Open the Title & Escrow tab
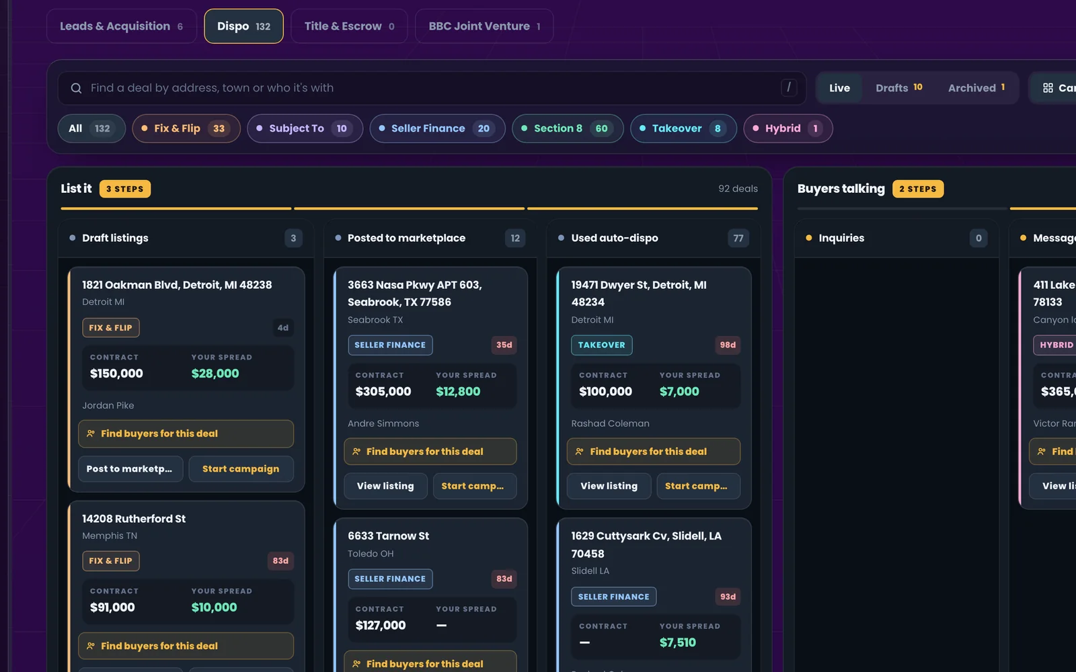This screenshot has height=672, width=1076. tap(349, 26)
